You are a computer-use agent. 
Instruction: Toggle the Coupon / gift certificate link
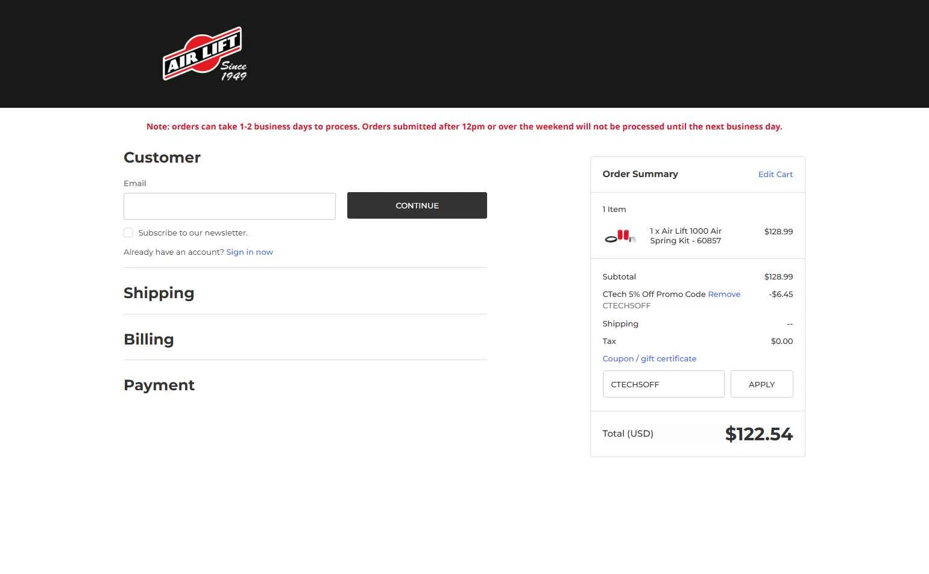649,358
